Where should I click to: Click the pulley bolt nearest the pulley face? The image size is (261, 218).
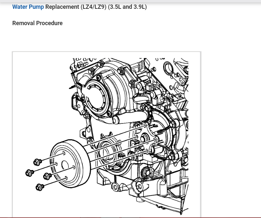pos(46,176)
